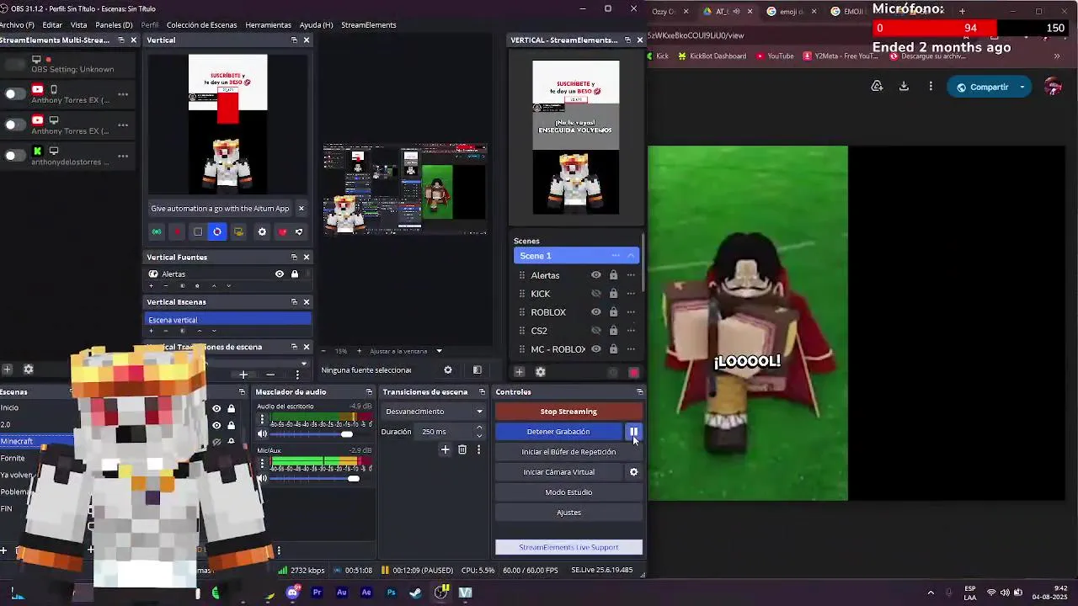
Task: Lock toggle for Vertical Fuentes Alertas
Action: tap(295, 274)
